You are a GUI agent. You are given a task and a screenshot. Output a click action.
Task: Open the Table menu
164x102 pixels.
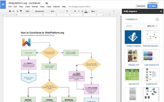point(49,7)
